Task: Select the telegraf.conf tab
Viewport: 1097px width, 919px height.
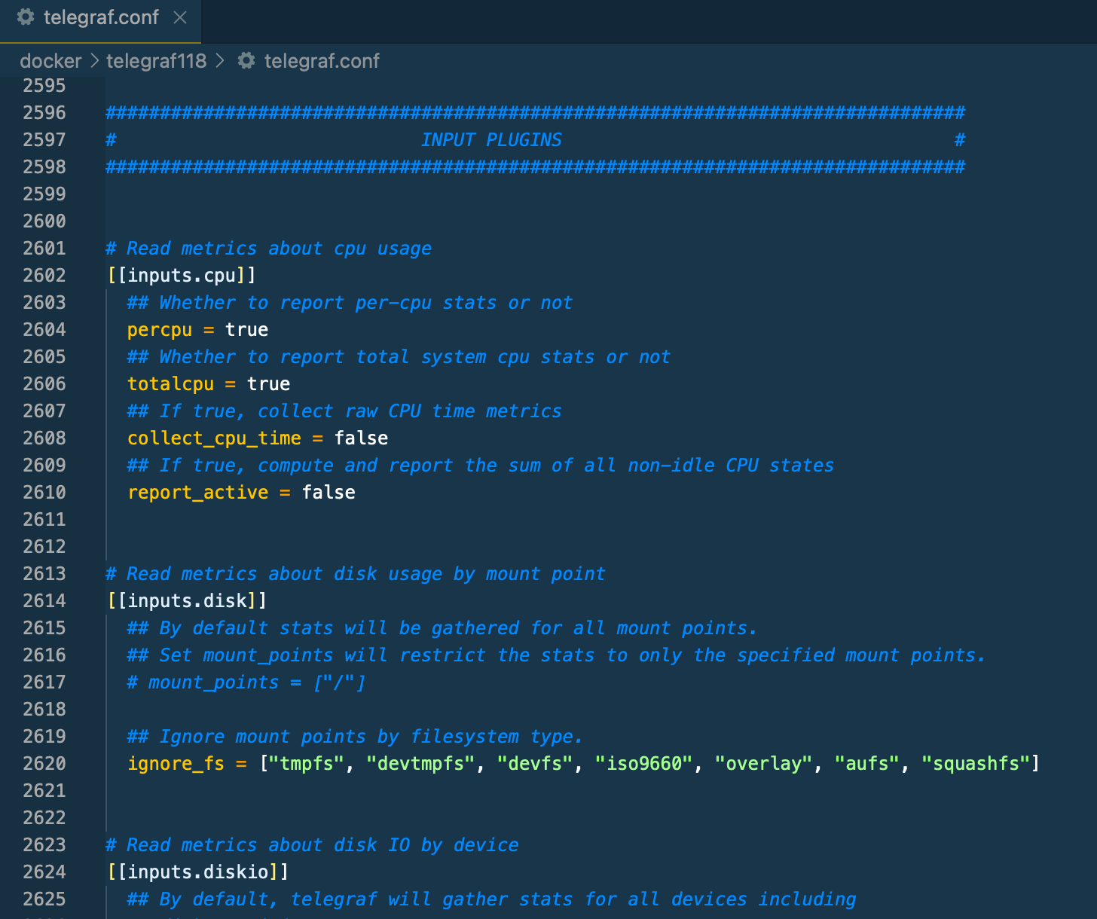Action: tap(101, 21)
